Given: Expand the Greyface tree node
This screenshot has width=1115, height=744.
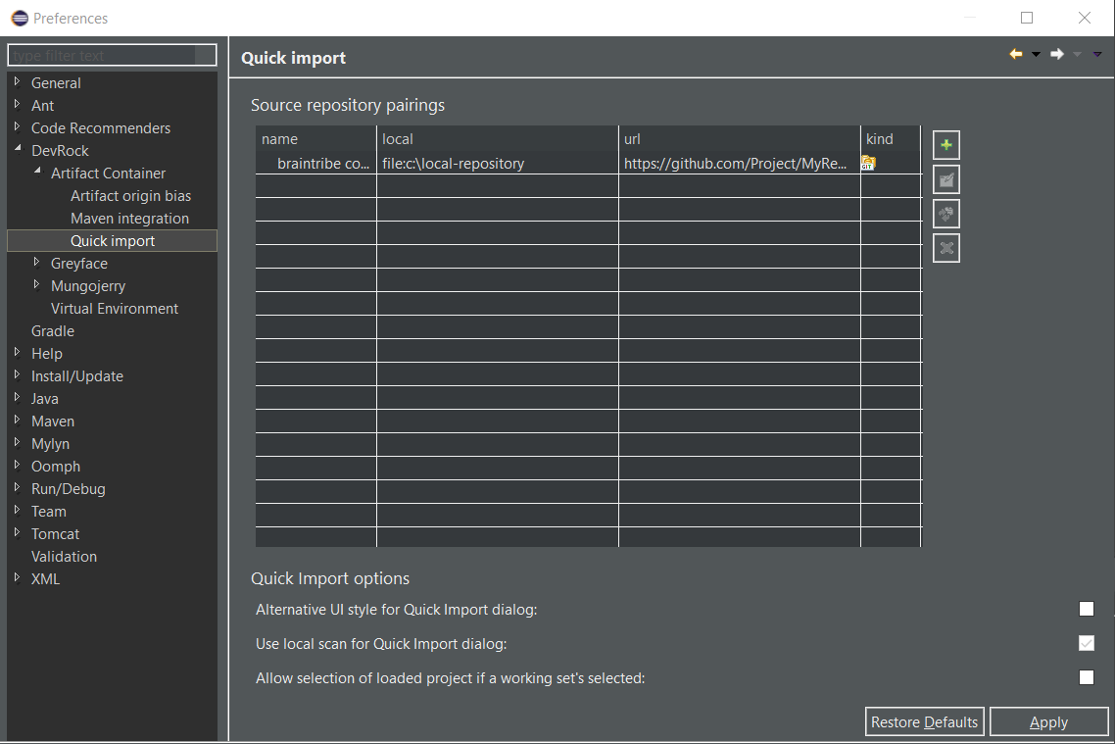Looking at the screenshot, I should (37, 263).
